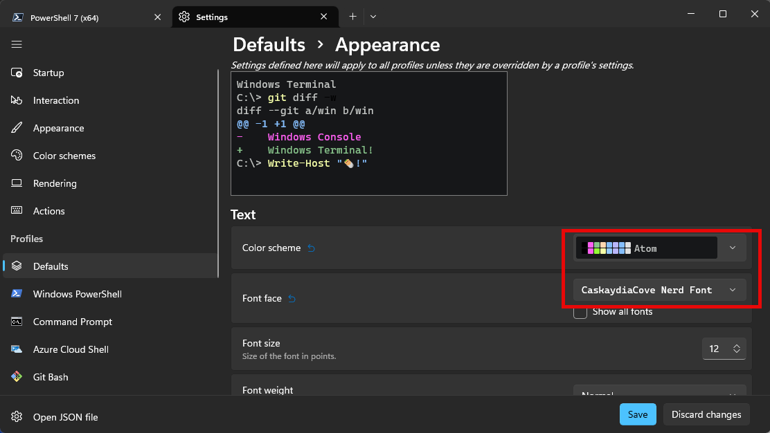This screenshot has height=433, width=770.
Task: Click the Text section heading
Action: [x=243, y=215]
